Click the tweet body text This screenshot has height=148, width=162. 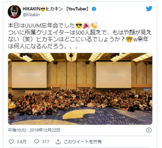80,36
